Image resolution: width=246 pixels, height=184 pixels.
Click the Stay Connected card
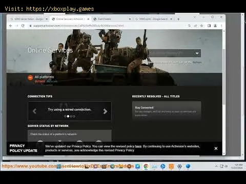coord(167,111)
